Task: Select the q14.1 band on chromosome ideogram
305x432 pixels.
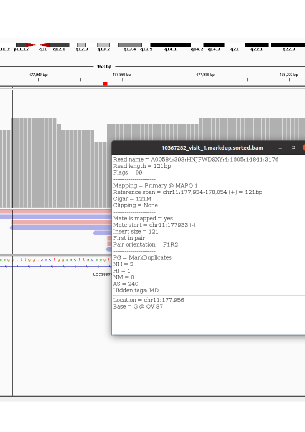Action: (x=170, y=45)
